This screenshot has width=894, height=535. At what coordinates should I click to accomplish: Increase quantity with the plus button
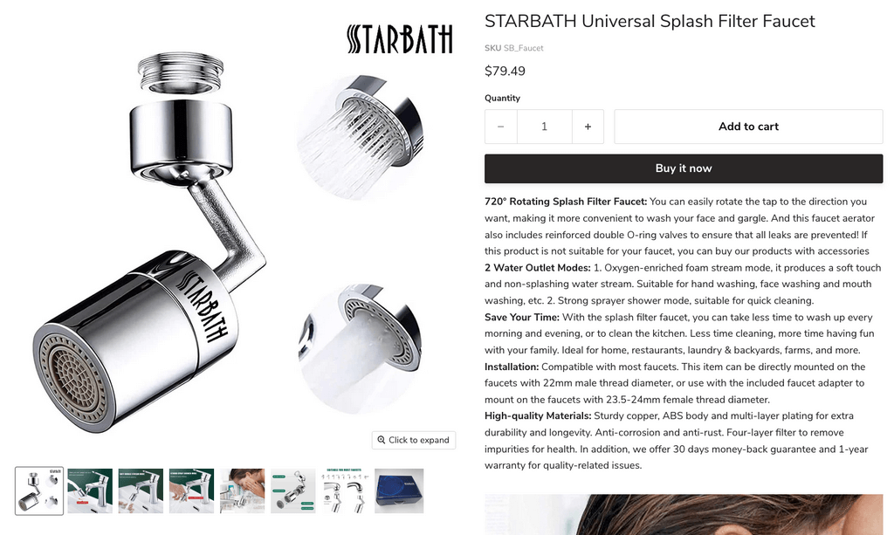pyautogui.click(x=588, y=127)
